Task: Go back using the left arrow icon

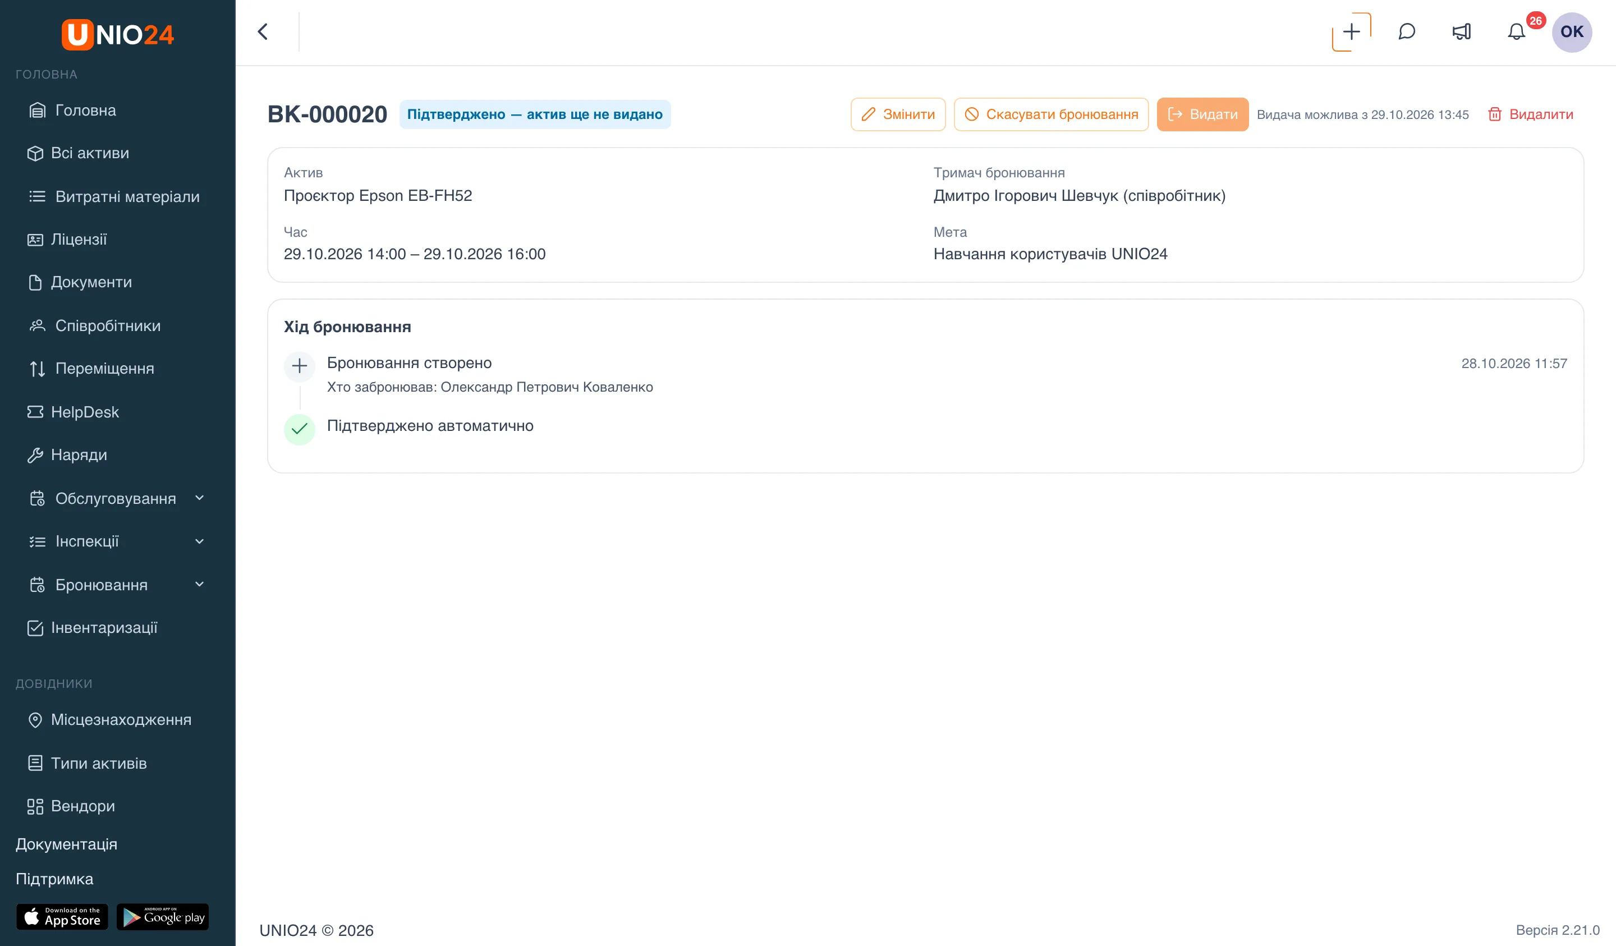Action: coord(263,31)
